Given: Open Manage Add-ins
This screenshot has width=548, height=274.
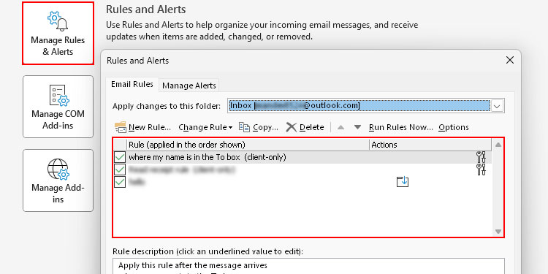Looking at the screenshot, I should tap(58, 180).
